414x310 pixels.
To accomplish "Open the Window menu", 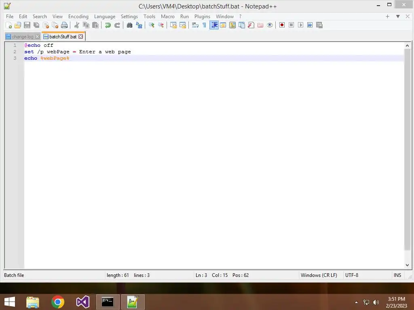I will [225, 16].
